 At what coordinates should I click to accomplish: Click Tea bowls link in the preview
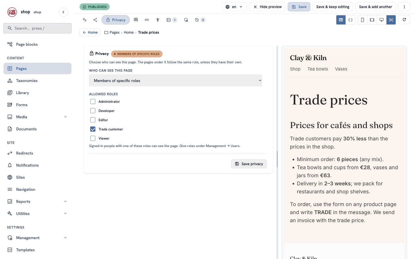tap(318, 69)
